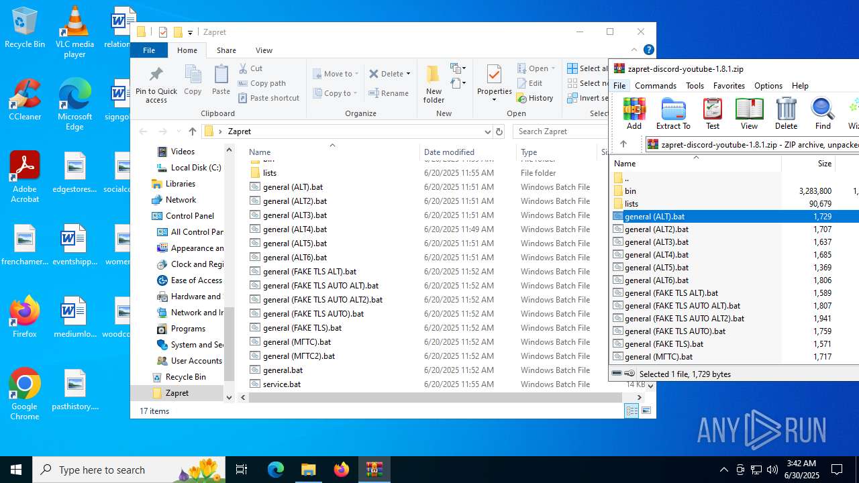The width and height of the screenshot is (859, 483).
Task: Open recent locations dropdown
Action: coord(179,131)
